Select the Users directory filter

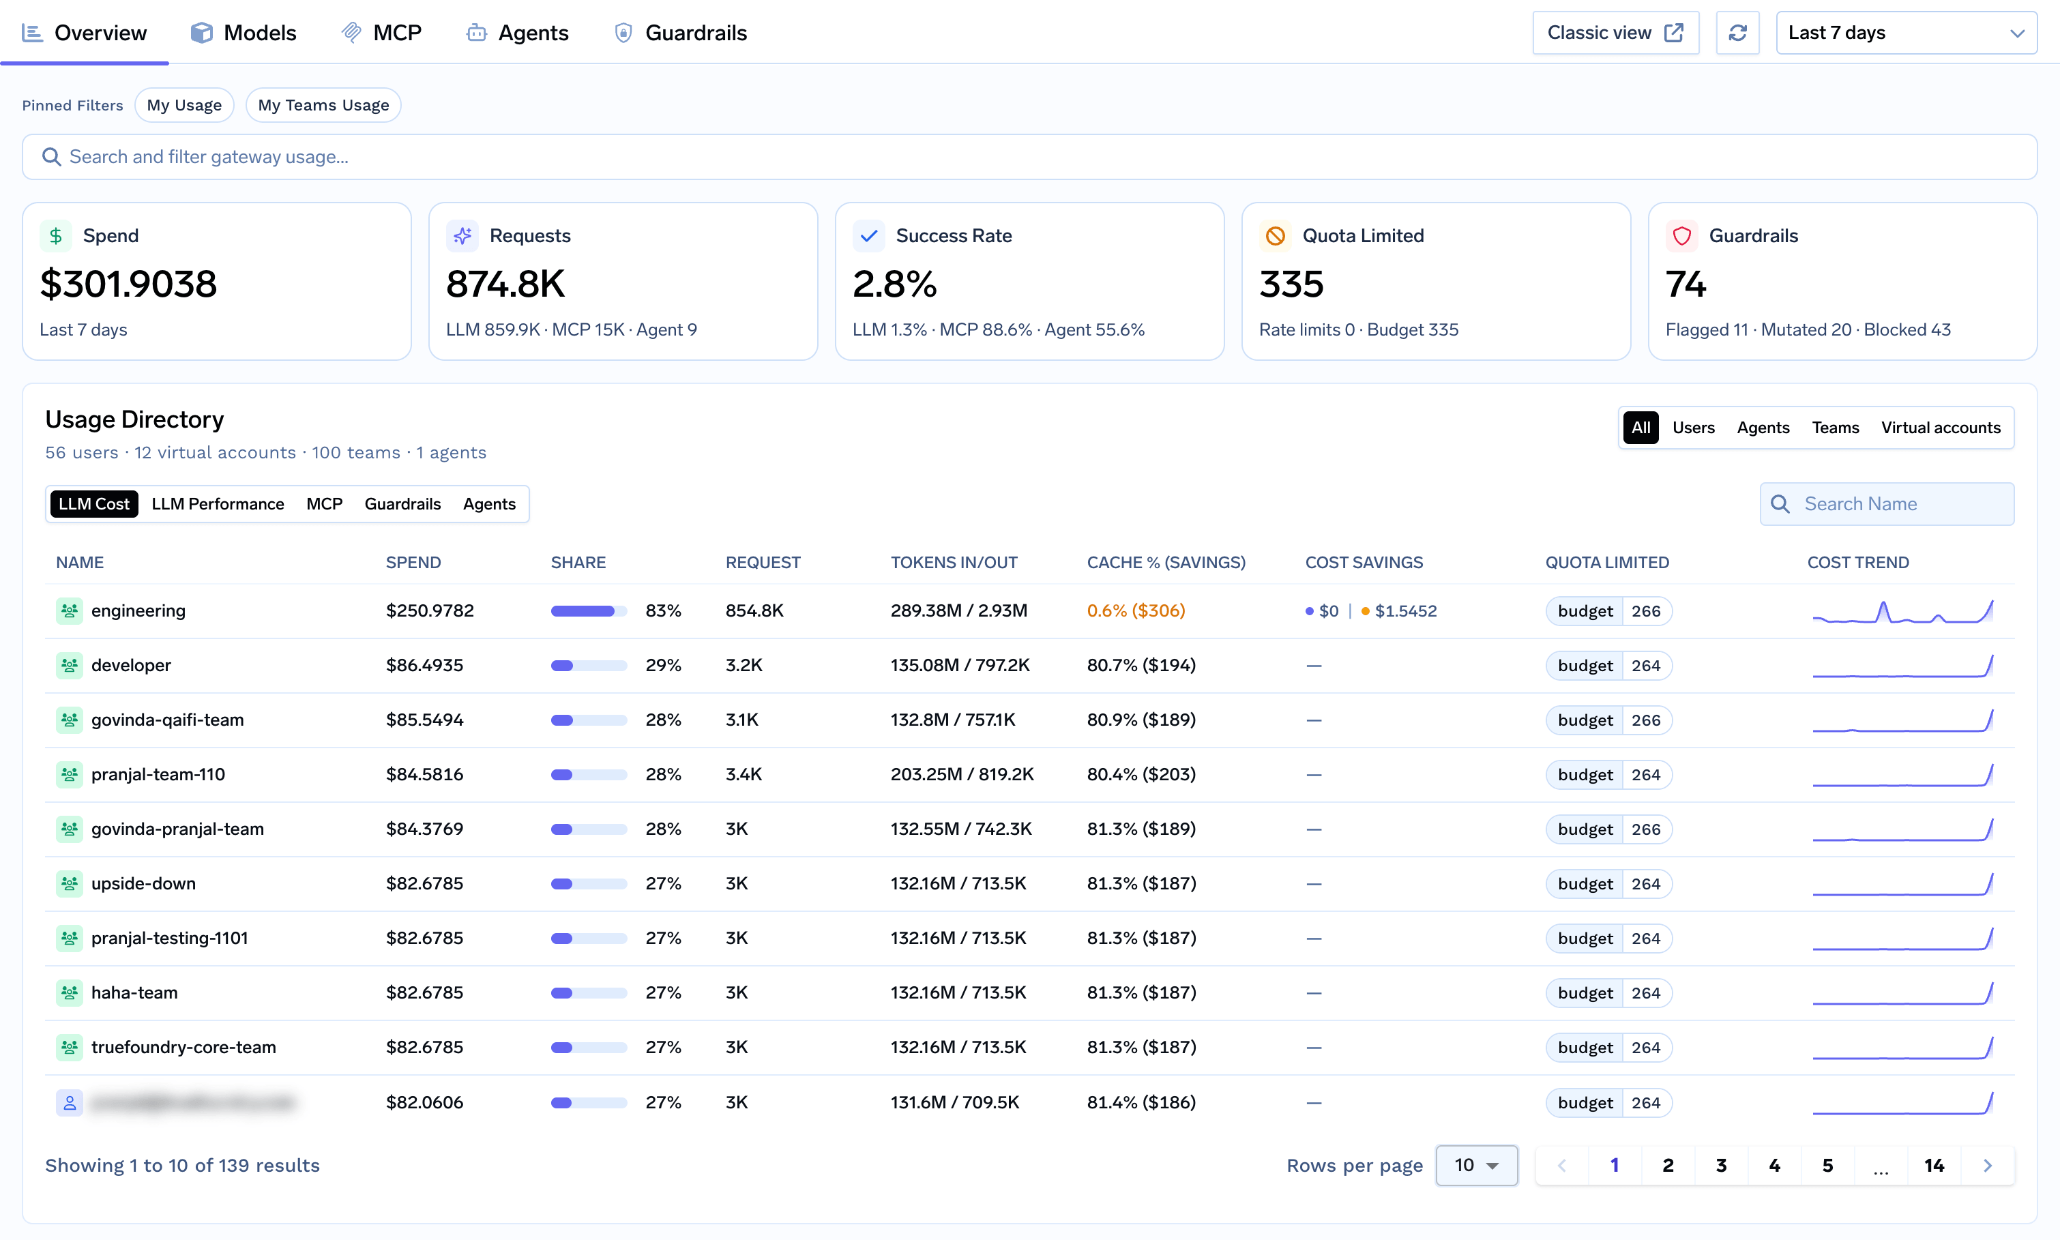(1693, 428)
